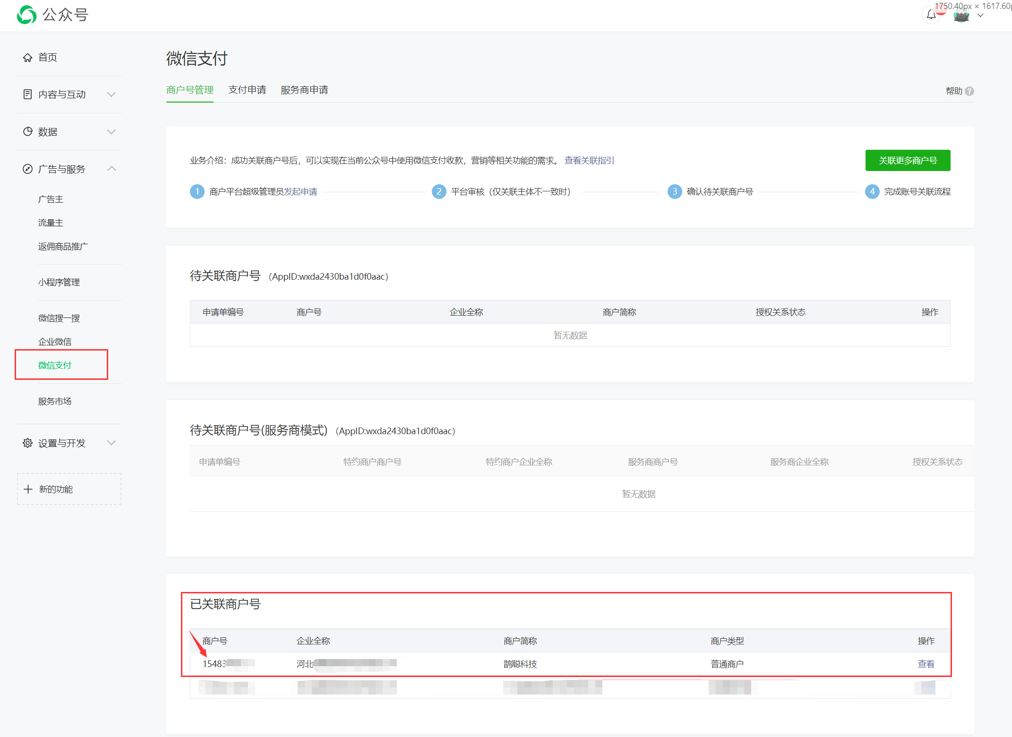Open the notification bell
Screen dimensions: 1012x737
tap(931, 15)
